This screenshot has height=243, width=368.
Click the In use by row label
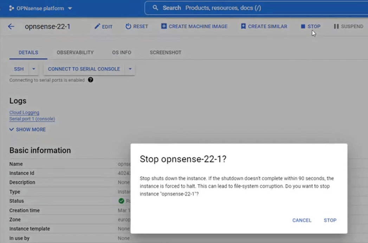(x=19, y=238)
